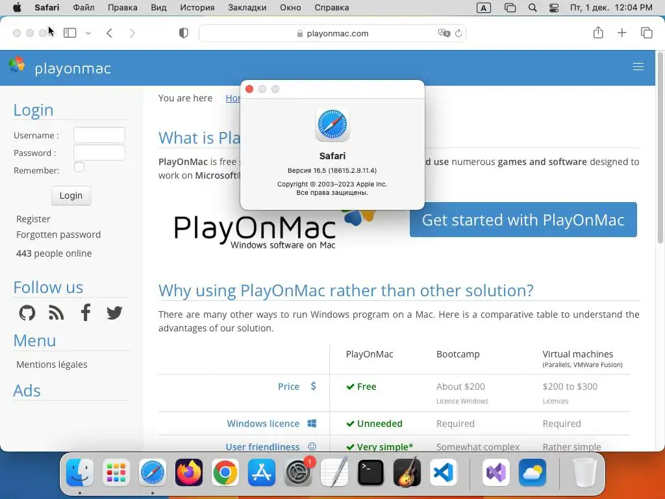Open the Закладки menu
The width and height of the screenshot is (665, 499).
click(x=247, y=8)
